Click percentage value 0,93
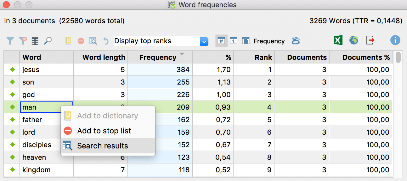Image resolution: width=407 pixels, height=181 pixels. coord(223,107)
